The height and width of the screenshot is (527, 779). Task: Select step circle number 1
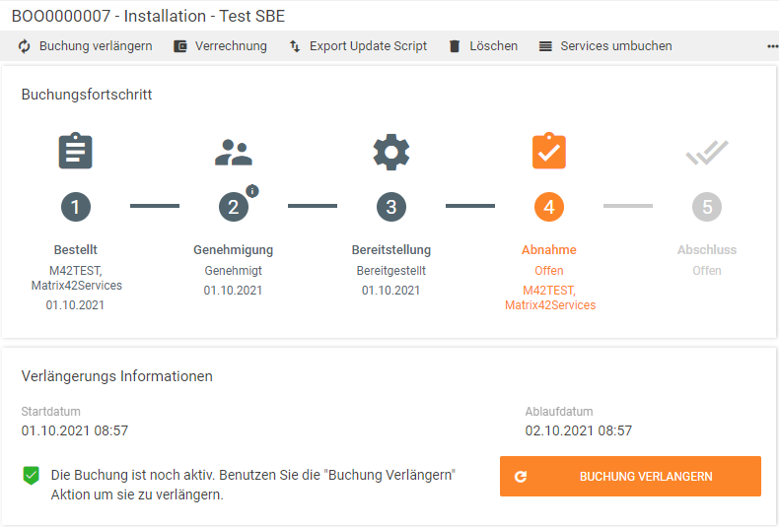(76, 207)
